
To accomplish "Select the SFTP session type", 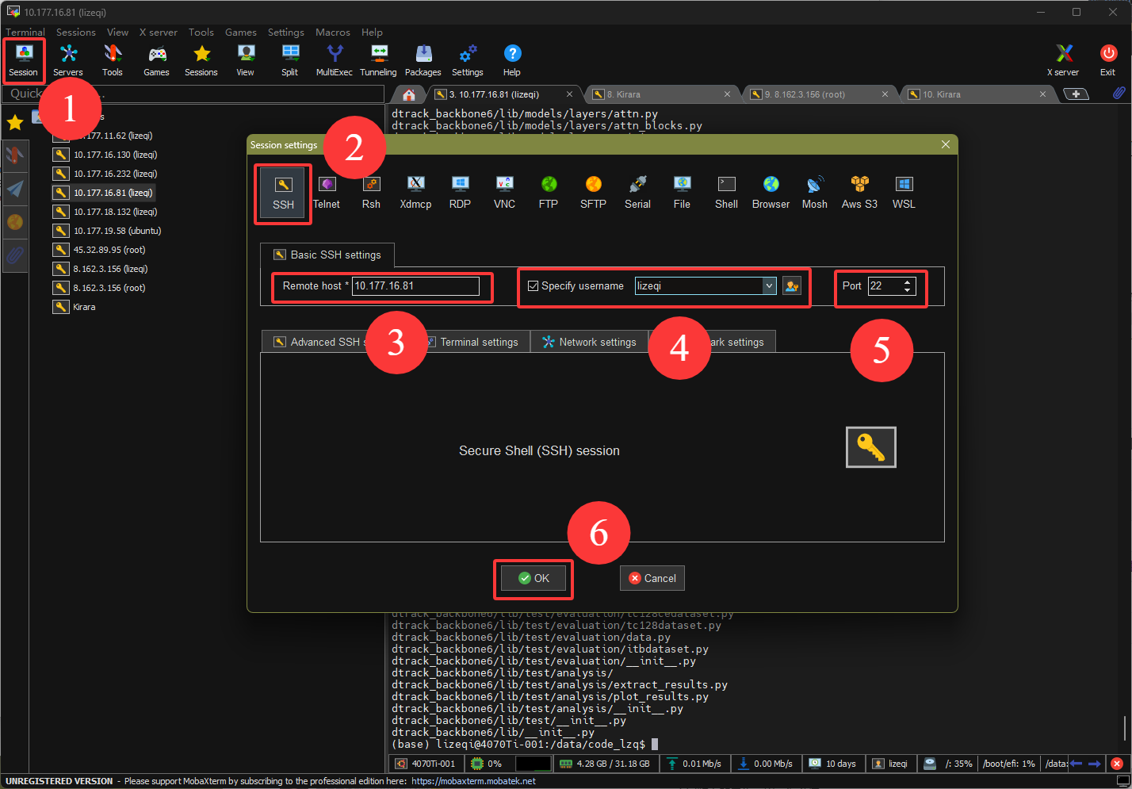I will [593, 193].
